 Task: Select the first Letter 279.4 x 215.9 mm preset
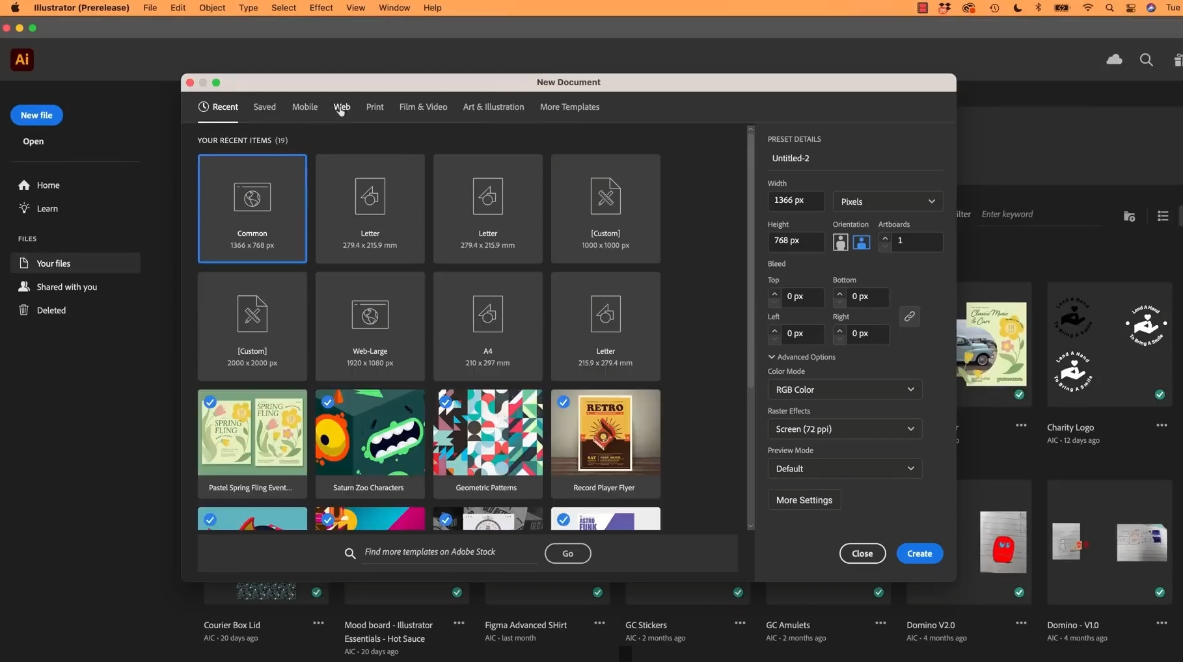point(370,209)
